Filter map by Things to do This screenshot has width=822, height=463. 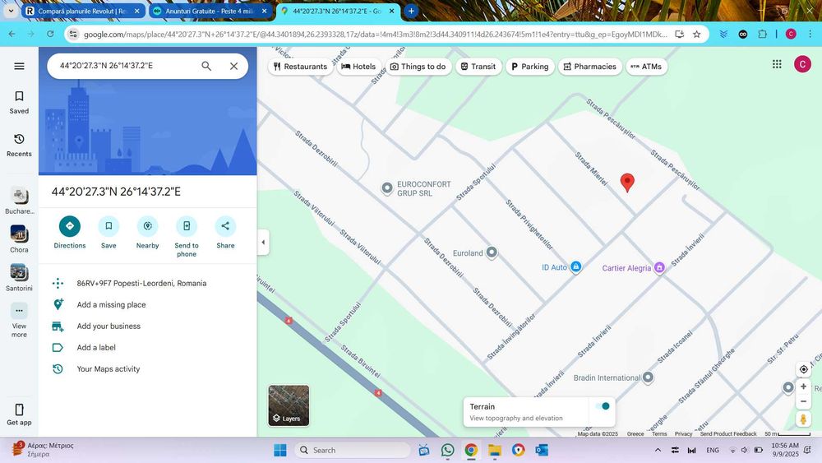click(x=418, y=67)
